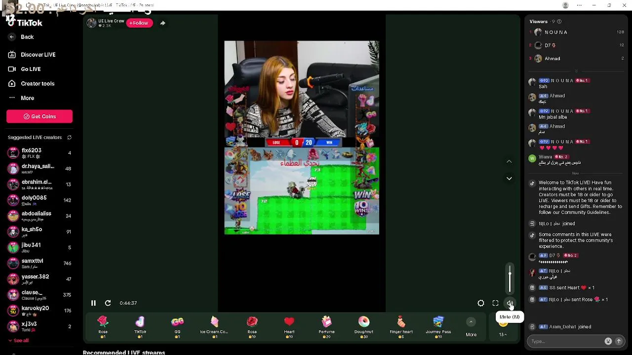Send the first Rose gift (1 coin)
The width and height of the screenshot is (632, 355).
click(103, 327)
